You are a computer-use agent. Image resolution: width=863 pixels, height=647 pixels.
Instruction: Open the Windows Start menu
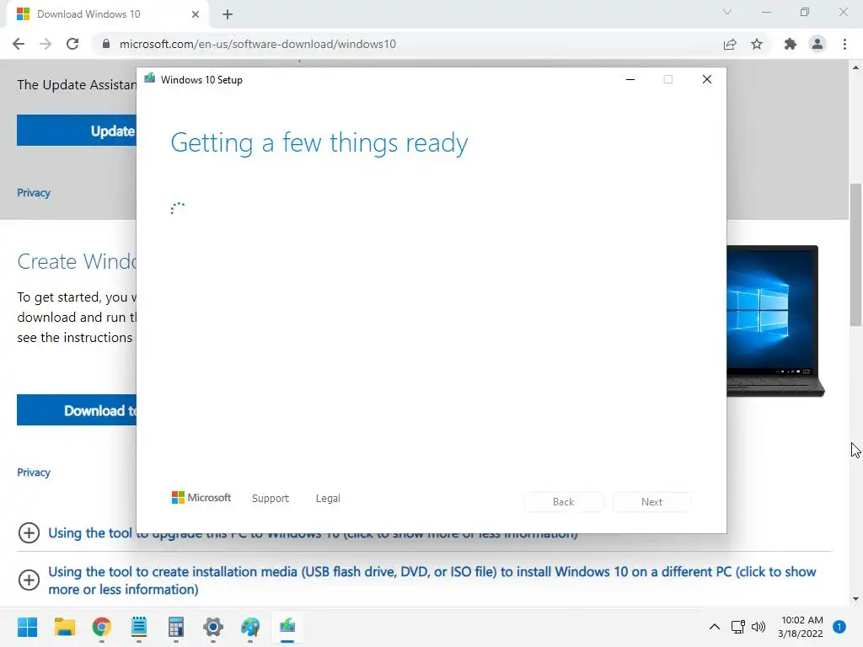pyautogui.click(x=27, y=627)
